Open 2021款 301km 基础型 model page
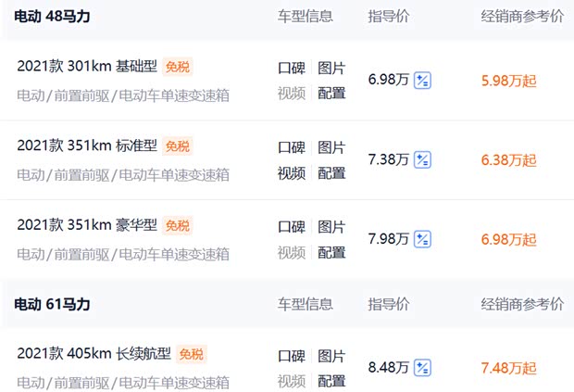 coord(88,67)
